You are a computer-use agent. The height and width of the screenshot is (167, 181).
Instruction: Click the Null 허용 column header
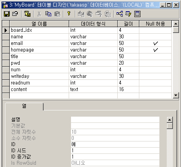(x=155, y=24)
